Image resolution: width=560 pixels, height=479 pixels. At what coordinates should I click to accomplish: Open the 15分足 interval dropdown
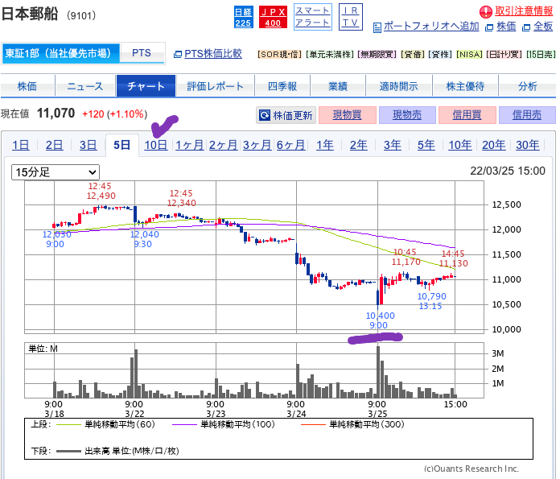(56, 172)
